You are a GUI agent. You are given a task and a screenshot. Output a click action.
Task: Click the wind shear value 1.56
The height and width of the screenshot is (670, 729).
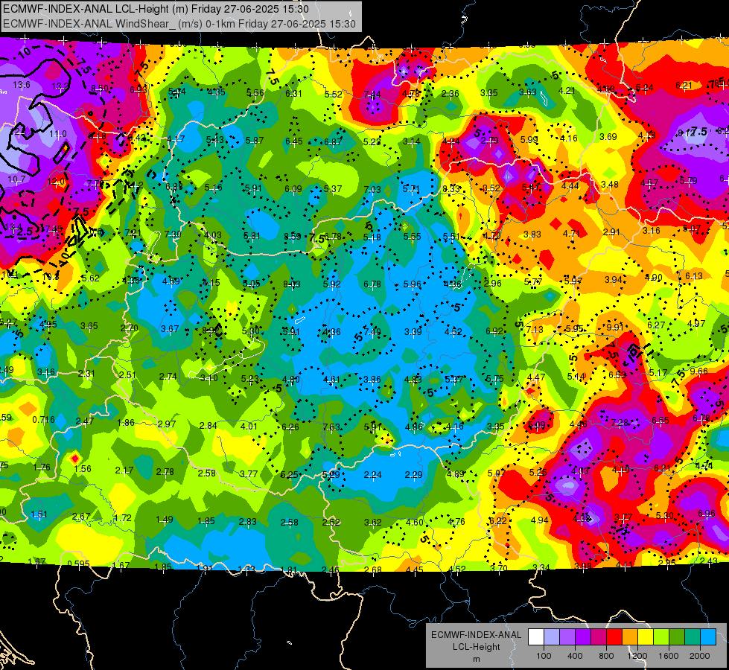point(83,469)
